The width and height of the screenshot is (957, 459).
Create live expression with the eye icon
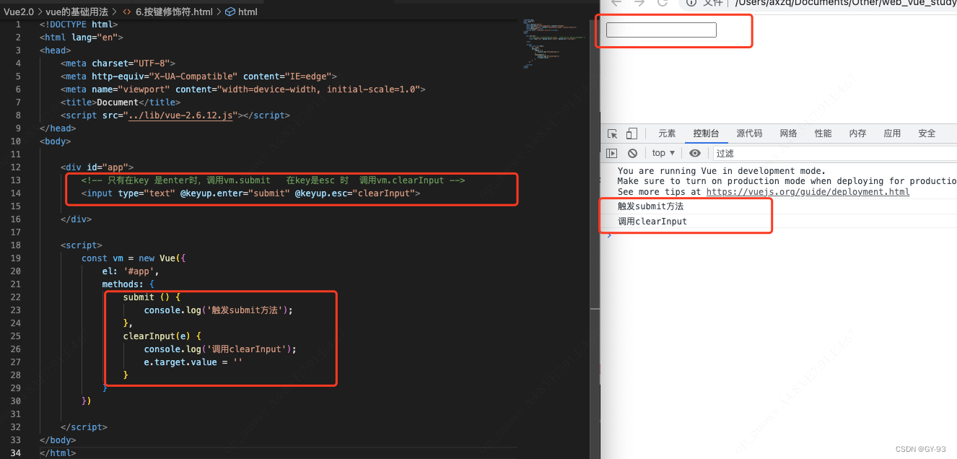coord(695,153)
